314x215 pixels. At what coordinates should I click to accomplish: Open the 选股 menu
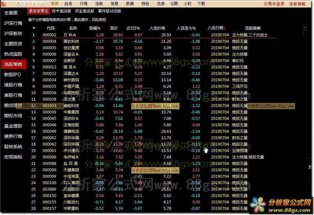coord(99,4)
